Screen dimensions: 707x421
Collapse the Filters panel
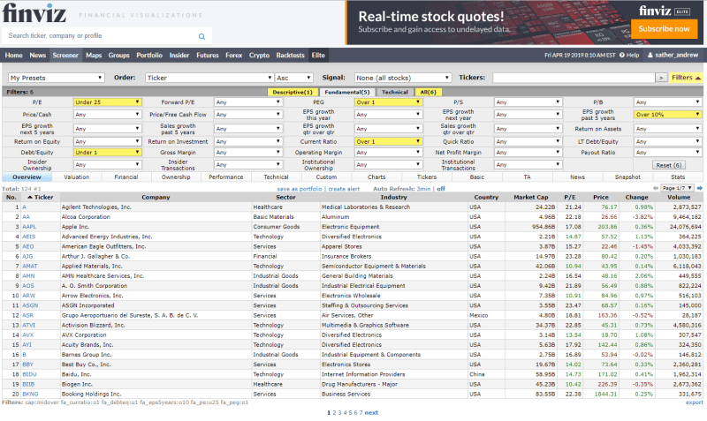click(686, 78)
